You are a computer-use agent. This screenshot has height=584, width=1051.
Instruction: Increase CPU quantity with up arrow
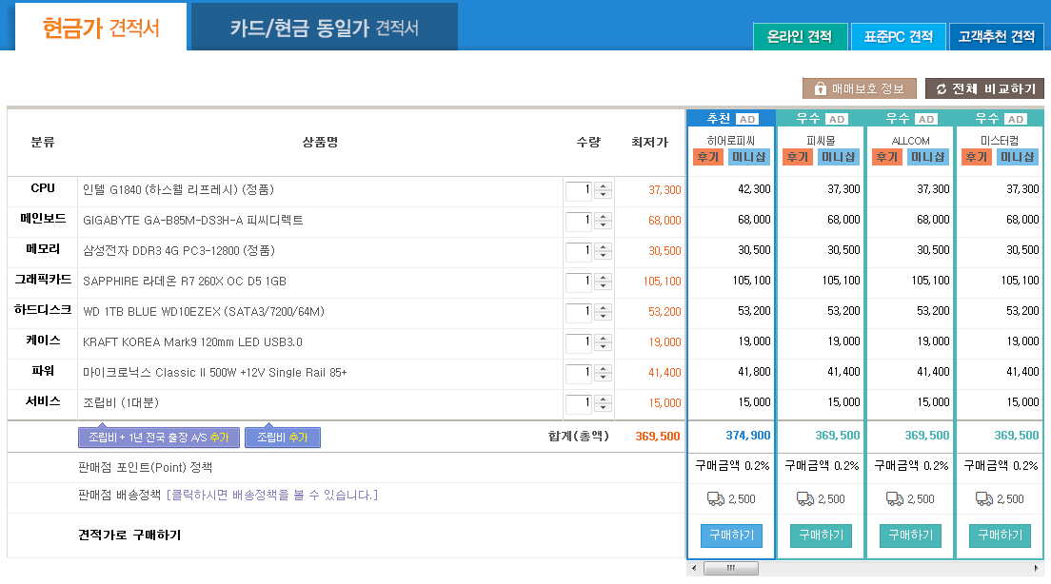[x=602, y=186]
